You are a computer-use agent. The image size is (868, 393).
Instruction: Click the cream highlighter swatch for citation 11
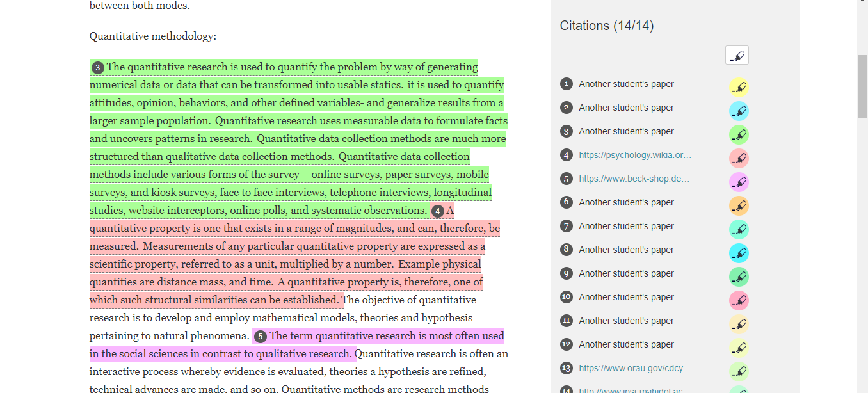click(739, 324)
